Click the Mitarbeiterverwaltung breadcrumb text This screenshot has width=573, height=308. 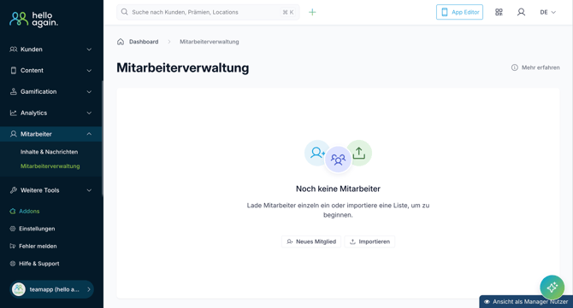[209, 42]
